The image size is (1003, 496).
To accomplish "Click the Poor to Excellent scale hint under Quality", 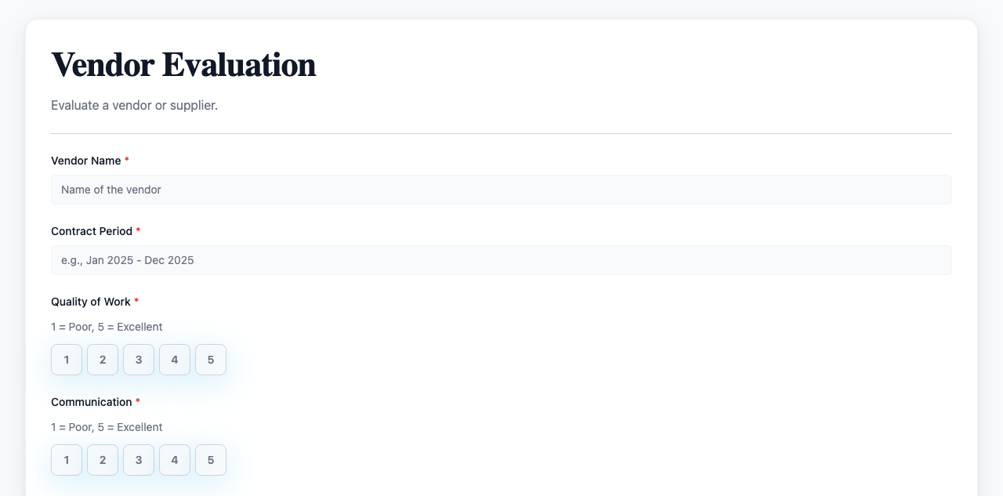I will tap(107, 327).
